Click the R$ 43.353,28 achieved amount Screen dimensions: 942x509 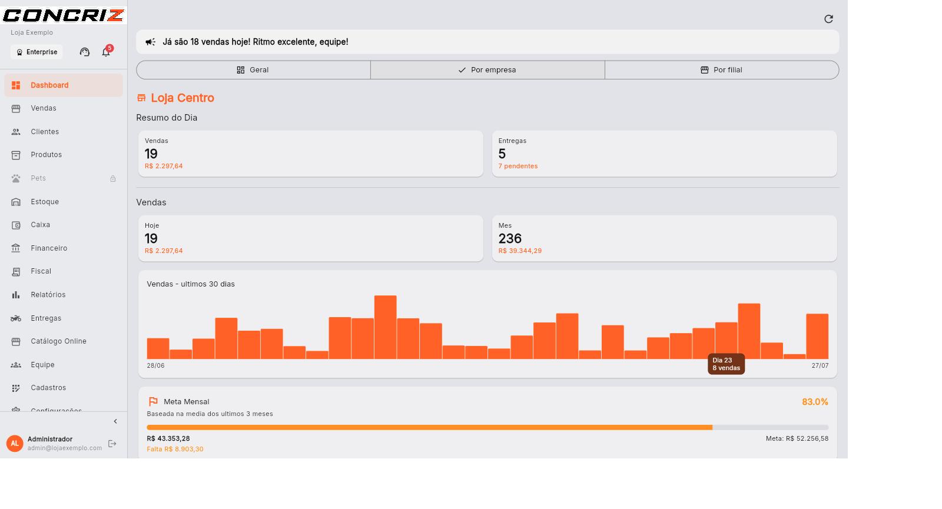pos(168,438)
